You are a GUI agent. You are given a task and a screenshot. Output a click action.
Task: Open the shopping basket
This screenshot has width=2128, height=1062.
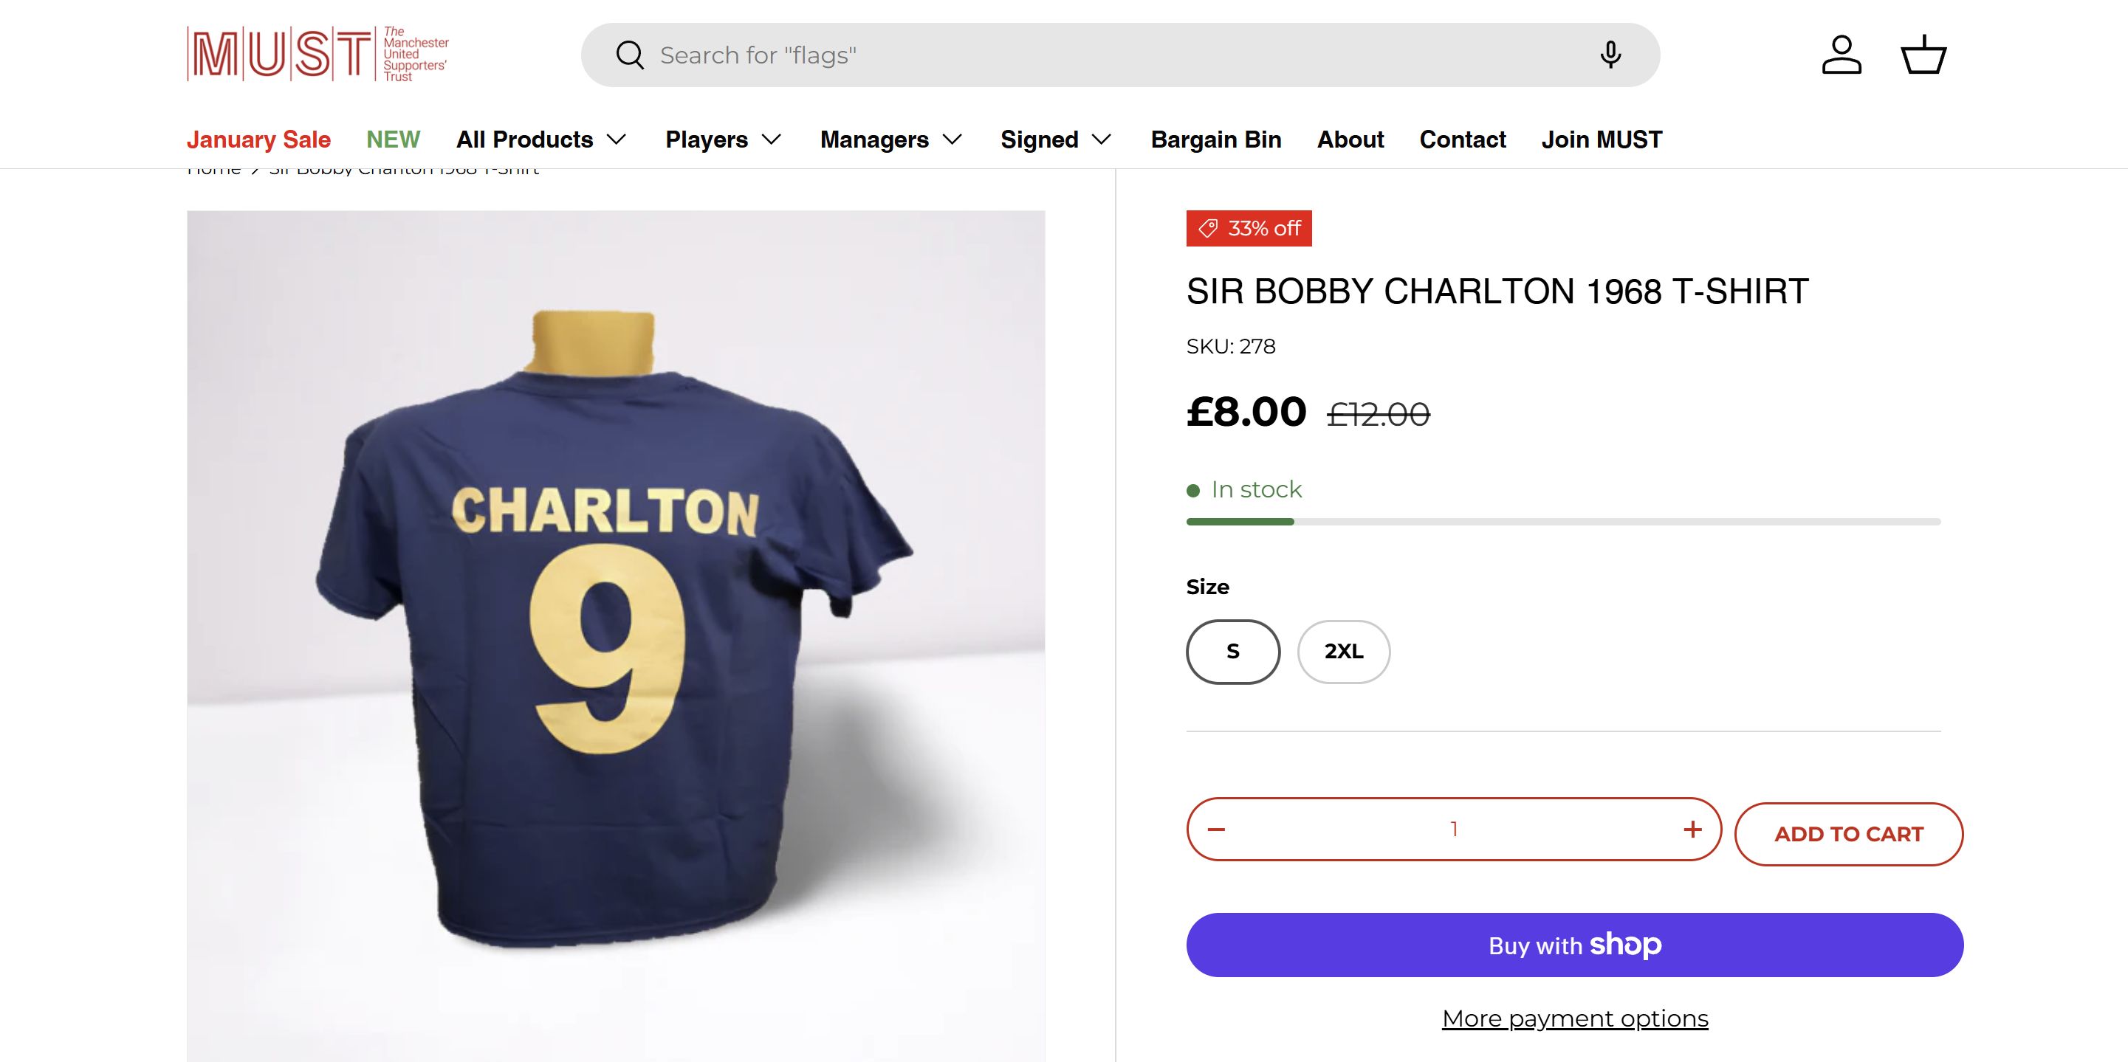[x=1923, y=55]
